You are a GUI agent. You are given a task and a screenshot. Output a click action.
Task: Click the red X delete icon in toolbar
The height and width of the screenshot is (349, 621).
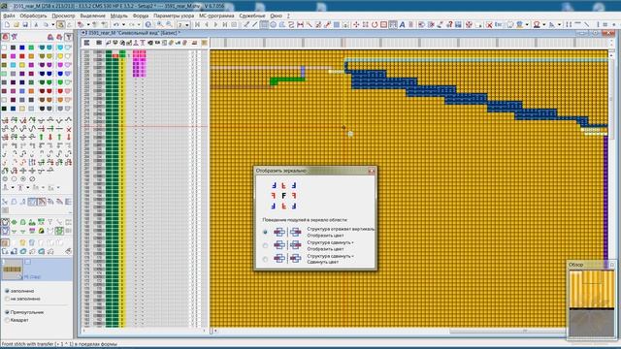click(489, 24)
